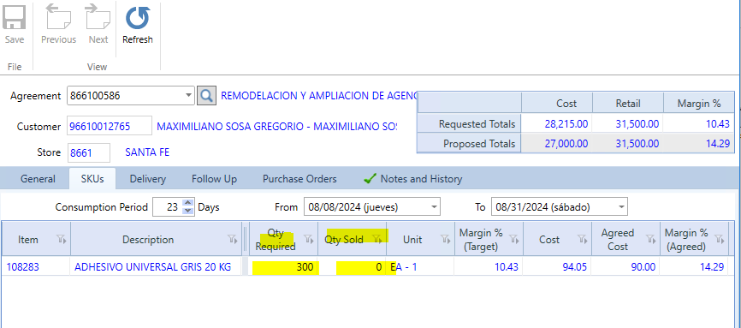Select the SKUs tab
The width and height of the screenshot is (741, 328).
click(92, 179)
